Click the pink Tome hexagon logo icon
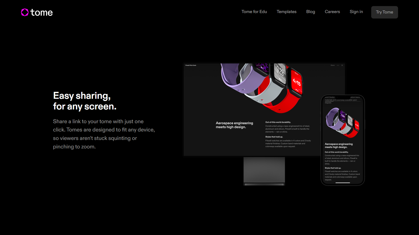This screenshot has height=235, width=419. coord(25,12)
